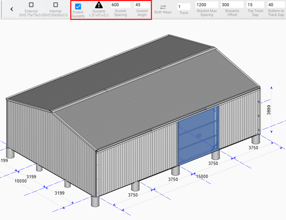Click the 3800 height dimension label

point(268,111)
